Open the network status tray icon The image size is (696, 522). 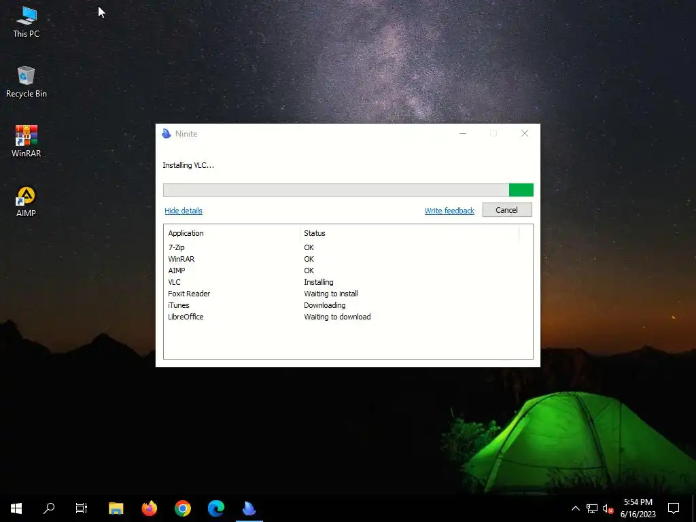pyautogui.click(x=592, y=508)
